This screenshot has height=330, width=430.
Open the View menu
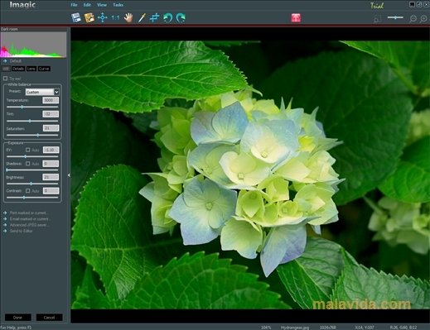tap(102, 5)
